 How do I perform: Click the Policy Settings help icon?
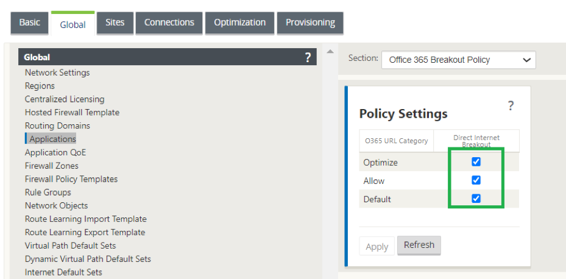coord(511,106)
